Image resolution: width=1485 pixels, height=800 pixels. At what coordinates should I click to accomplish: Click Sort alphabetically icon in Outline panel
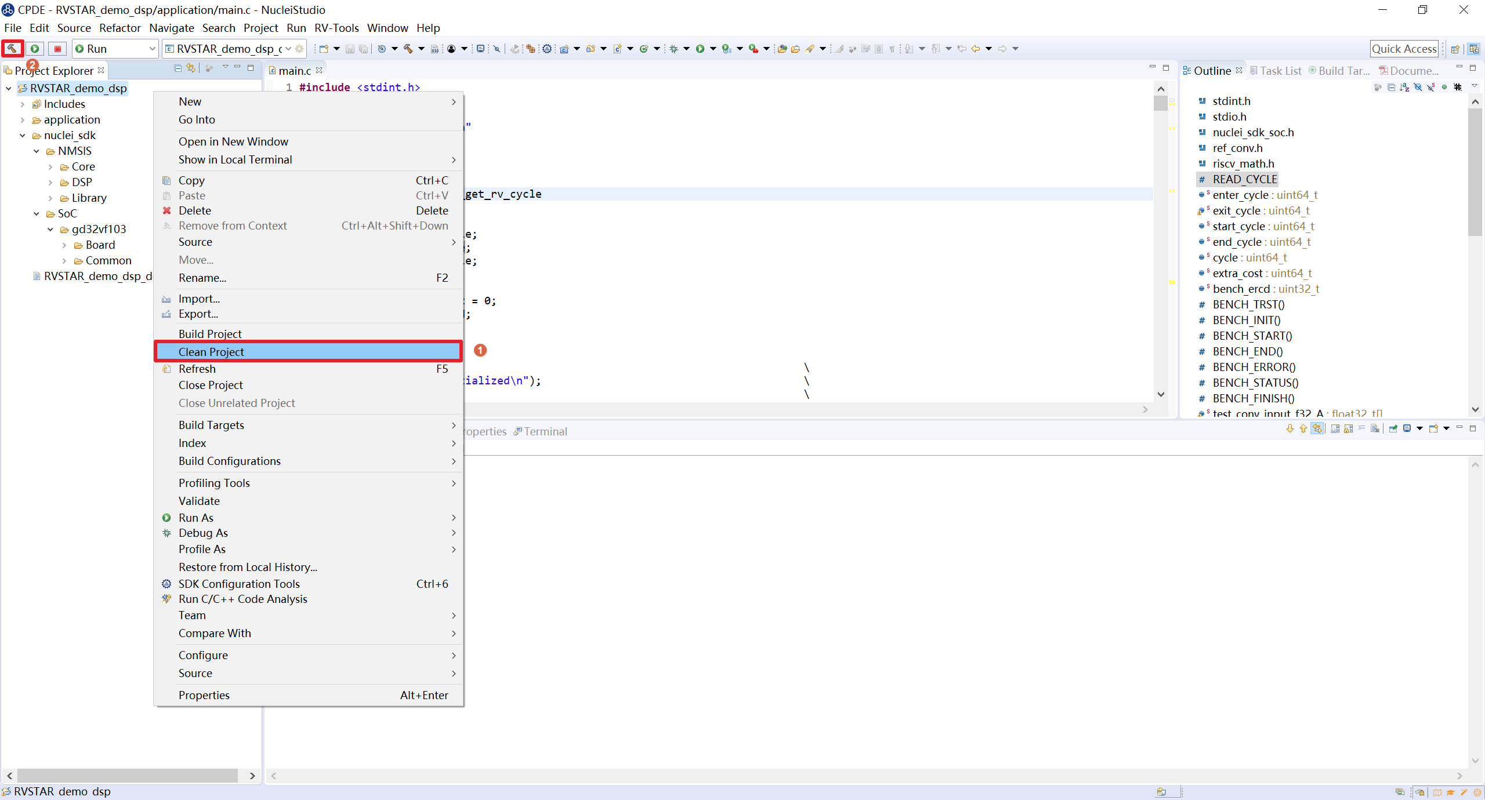click(1404, 87)
